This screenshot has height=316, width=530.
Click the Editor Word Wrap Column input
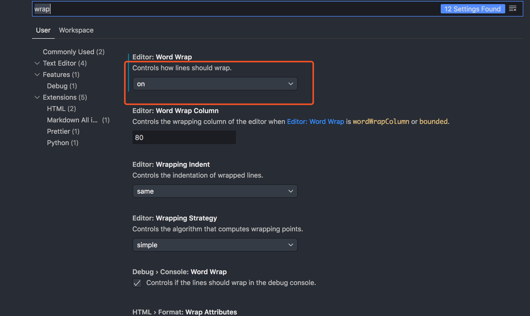click(x=184, y=137)
